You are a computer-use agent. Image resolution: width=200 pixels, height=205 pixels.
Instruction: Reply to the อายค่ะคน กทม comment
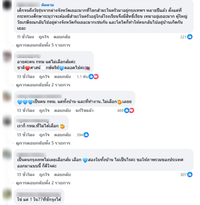pos(62,77)
